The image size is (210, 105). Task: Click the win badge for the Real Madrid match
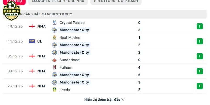(199, 41)
